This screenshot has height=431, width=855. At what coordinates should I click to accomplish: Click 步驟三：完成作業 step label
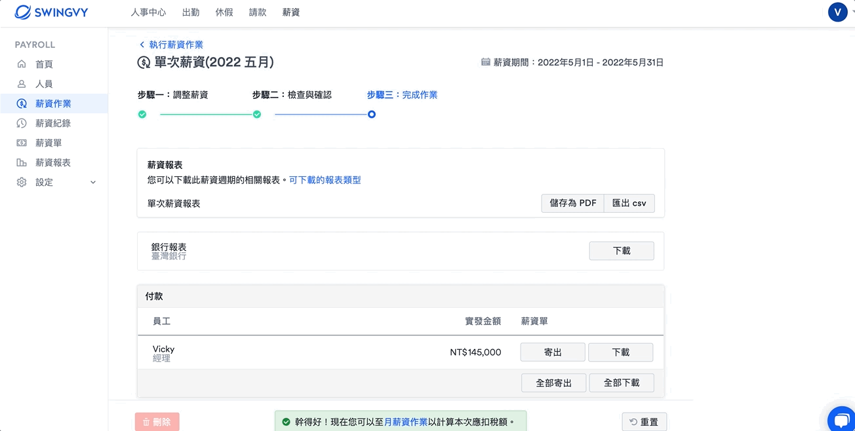point(403,95)
